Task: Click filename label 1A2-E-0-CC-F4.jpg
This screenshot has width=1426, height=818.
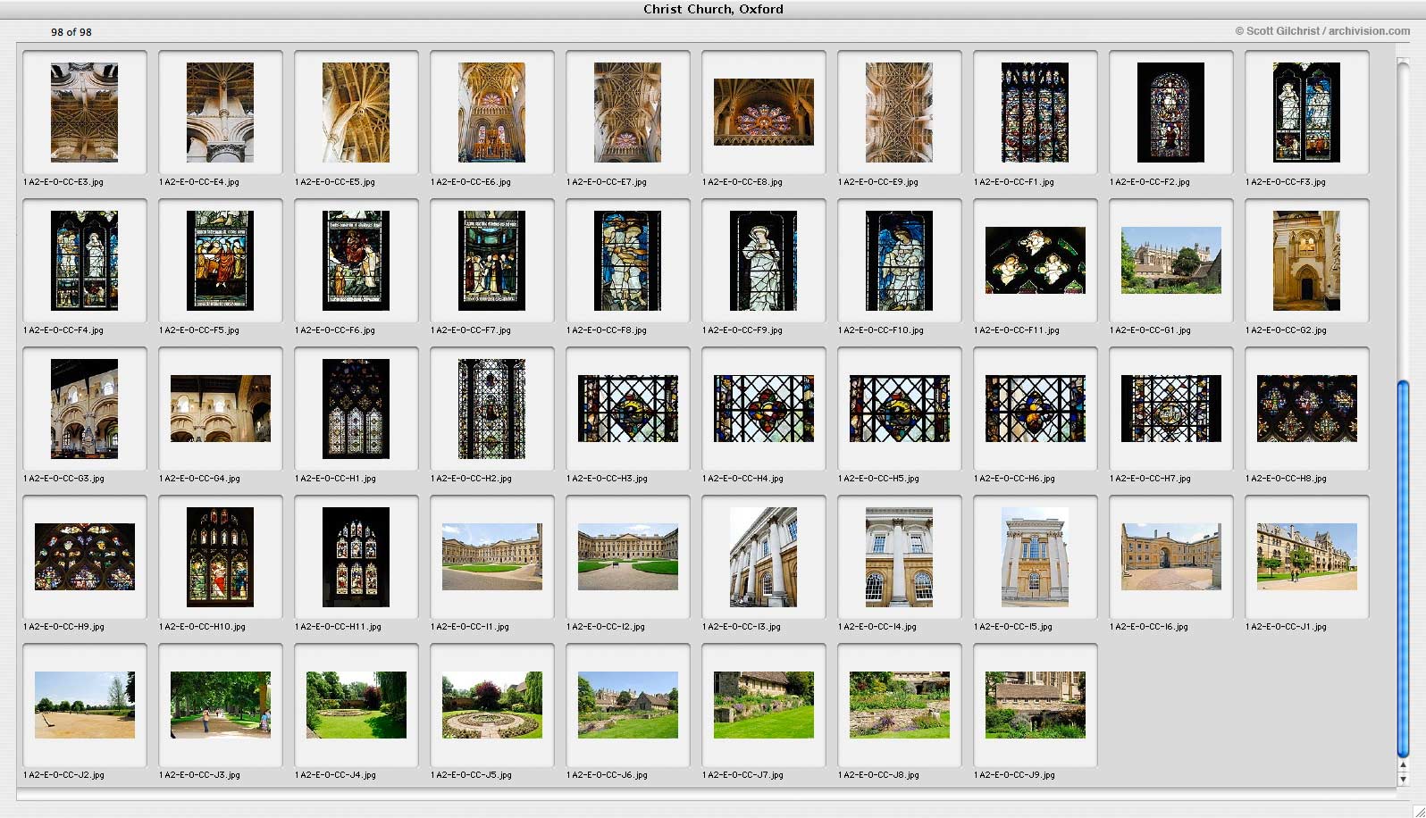Action: [63, 330]
